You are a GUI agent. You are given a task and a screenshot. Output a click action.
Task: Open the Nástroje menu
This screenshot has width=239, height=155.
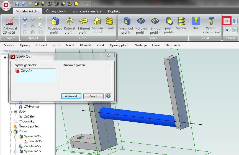[x=141, y=45]
